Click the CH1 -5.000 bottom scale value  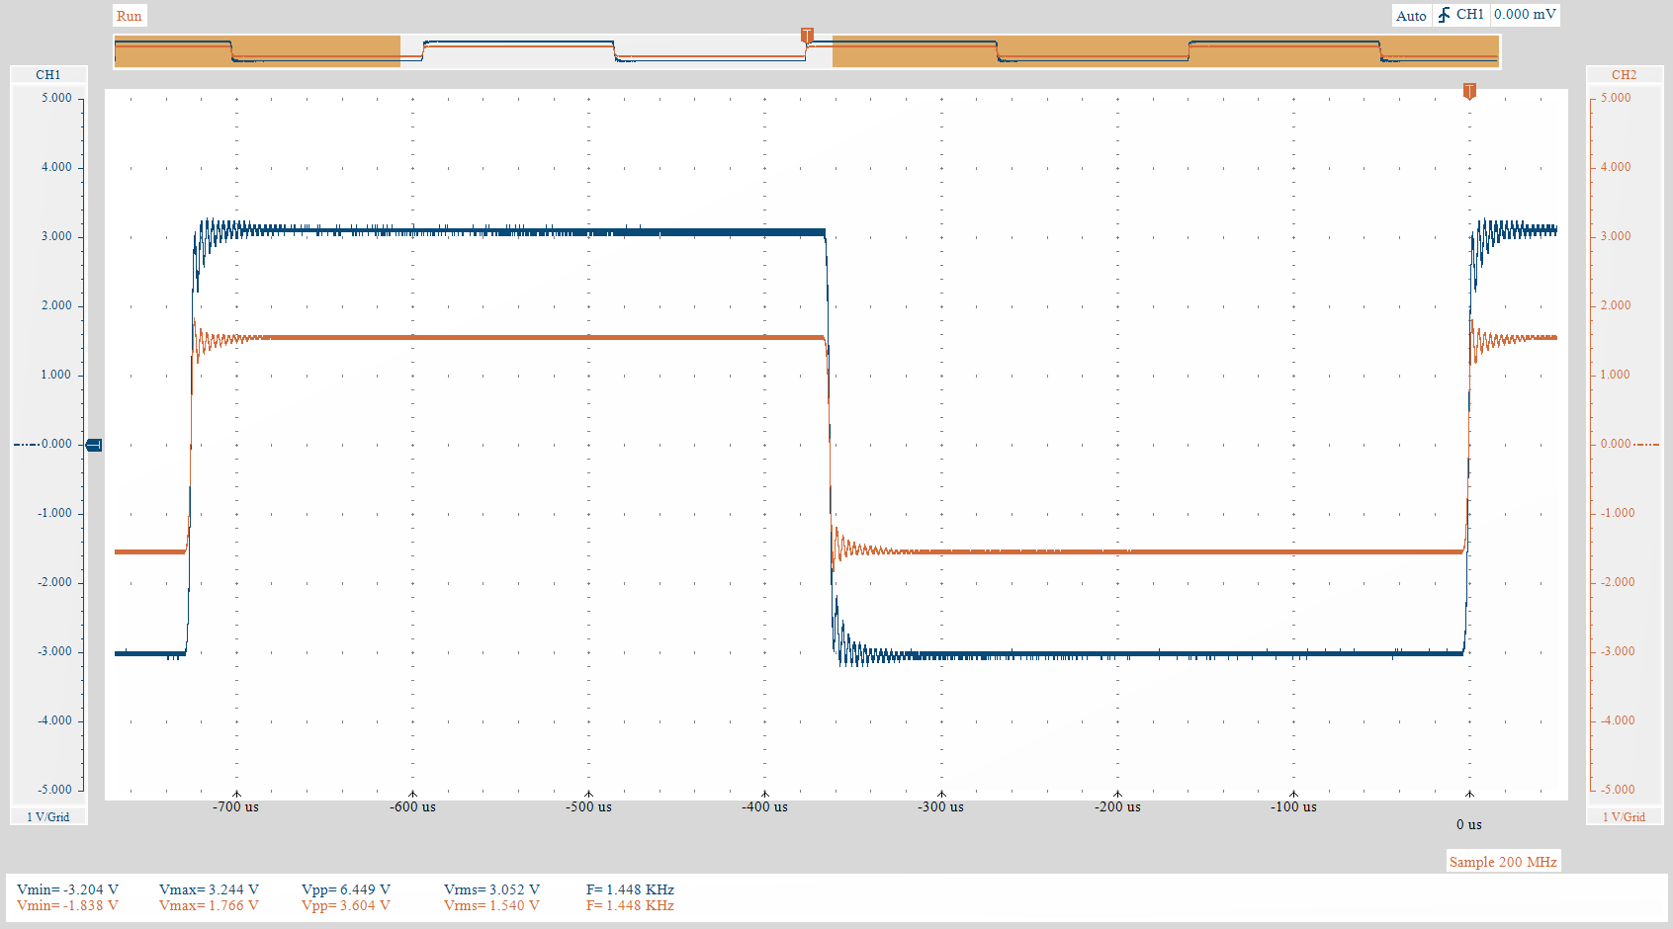click(x=54, y=790)
